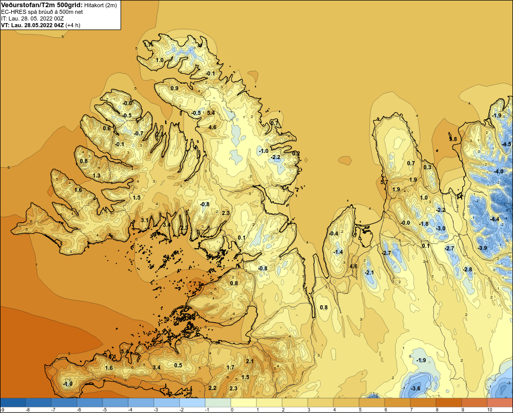Click the color scale swatch between 3 and 4
This screenshot has height=413, width=513.
321,402
